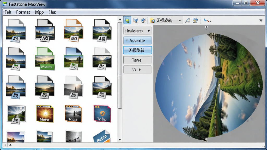Click the thumbnail list scroll up arrow
The image size is (267, 150).
tap(120, 19)
